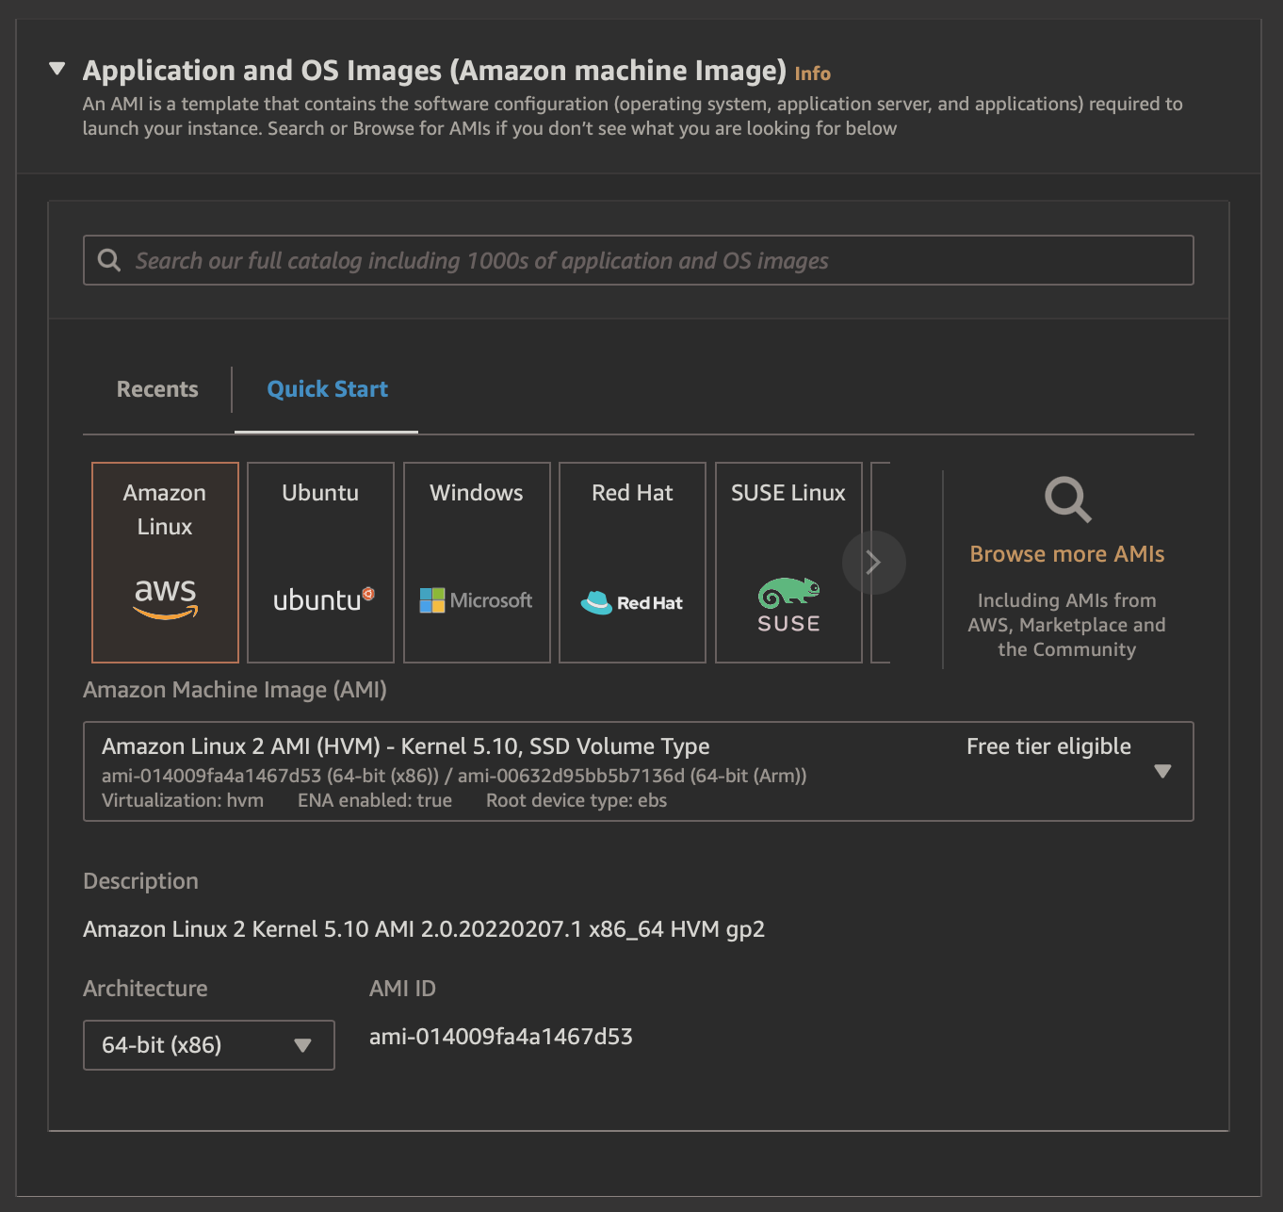The width and height of the screenshot is (1283, 1212).
Task: Click the Browse more AMIs magnifier icon
Action: pos(1067,500)
